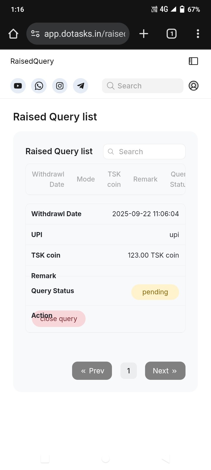Open the browser three-dot menu
Screen dimensions: 211x470
[x=198, y=34]
